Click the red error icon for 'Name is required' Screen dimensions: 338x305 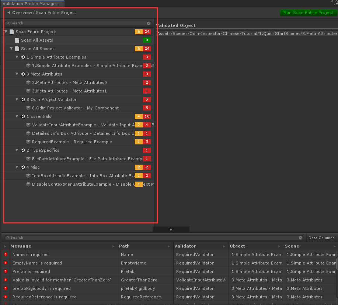(x=6, y=255)
